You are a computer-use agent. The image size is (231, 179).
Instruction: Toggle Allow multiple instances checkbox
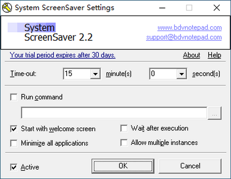point(124,143)
